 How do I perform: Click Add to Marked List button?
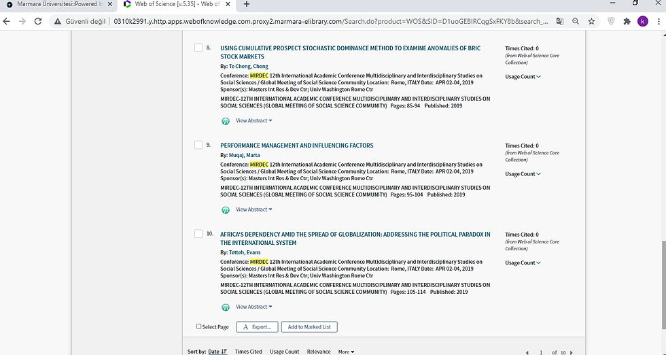coord(309,327)
